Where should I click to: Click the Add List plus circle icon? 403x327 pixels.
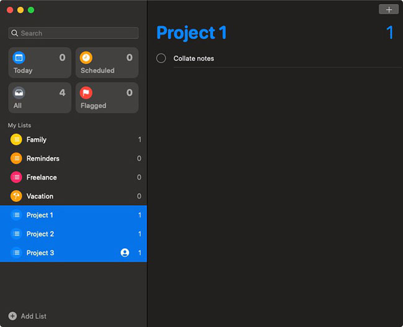click(12, 316)
